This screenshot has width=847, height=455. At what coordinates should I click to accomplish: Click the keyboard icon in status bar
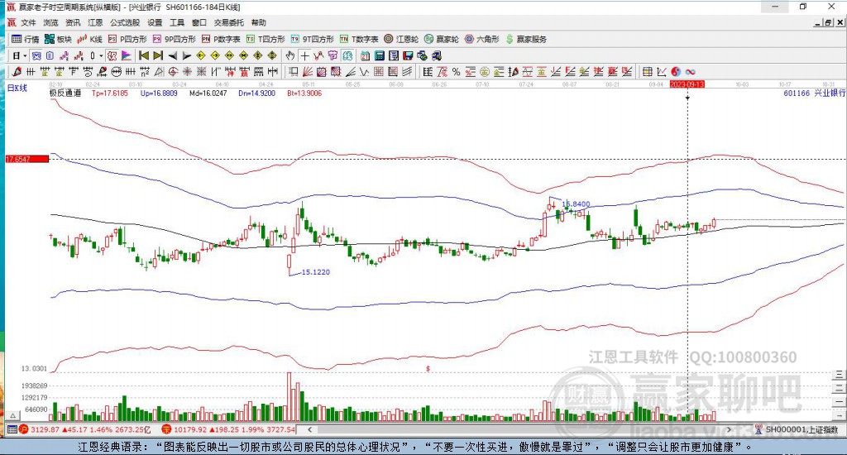tap(12, 429)
